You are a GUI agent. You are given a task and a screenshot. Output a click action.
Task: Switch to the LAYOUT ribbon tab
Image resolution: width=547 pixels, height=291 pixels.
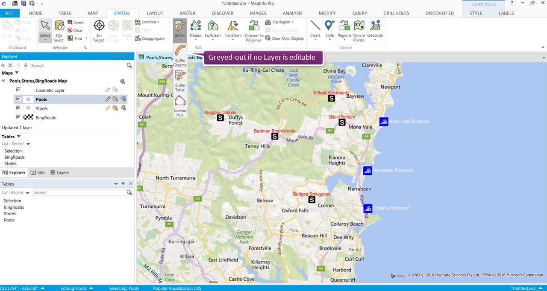pyautogui.click(x=155, y=13)
